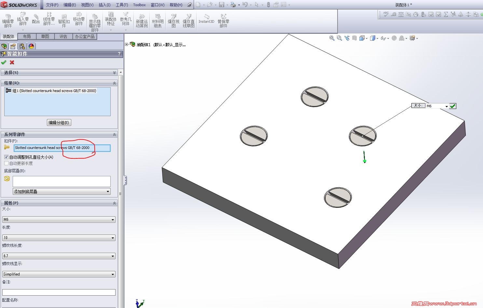
Task: Switch to the 评估 tab
Action: [63, 36]
